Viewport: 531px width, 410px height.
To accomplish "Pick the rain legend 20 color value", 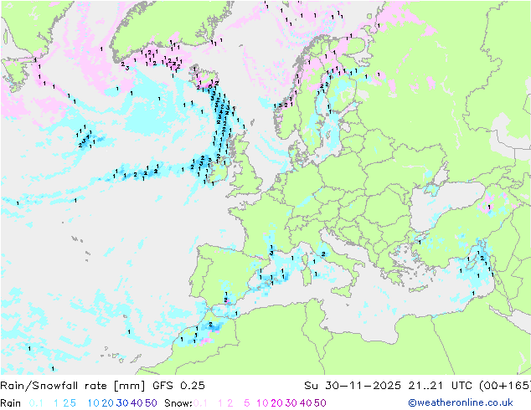I will coord(108,403).
